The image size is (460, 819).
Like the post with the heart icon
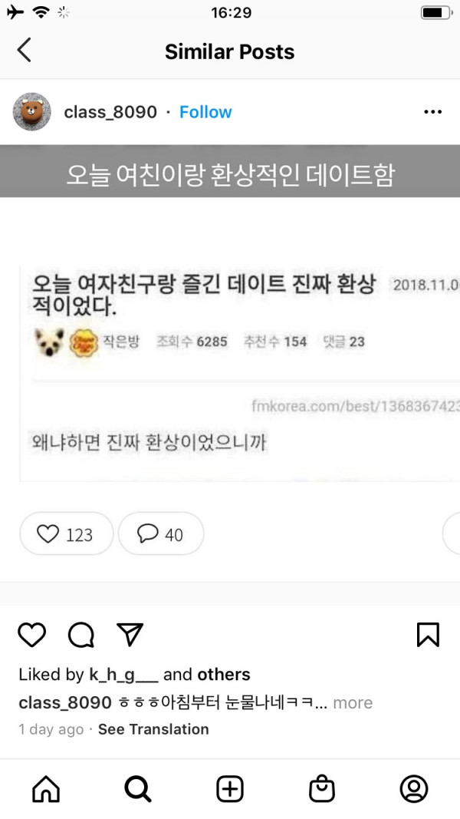click(x=32, y=635)
